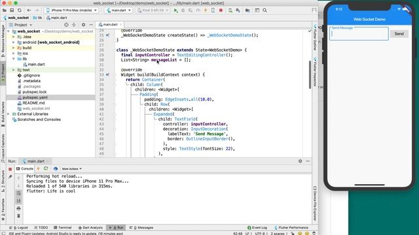419x235 pixels.
Task: Click the Hot Reload lightning in Run panel
Action: click(x=38, y=168)
